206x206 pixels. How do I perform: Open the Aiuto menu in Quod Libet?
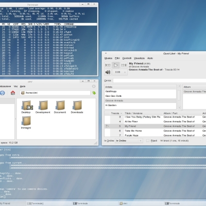[150, 58]
